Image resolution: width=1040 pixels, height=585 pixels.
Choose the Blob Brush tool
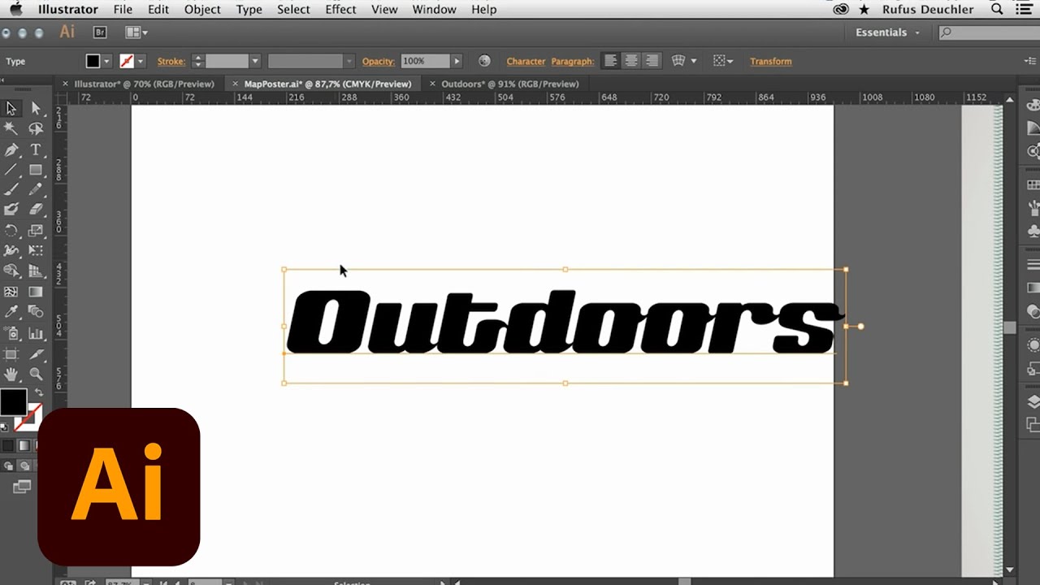coord(11,210)
